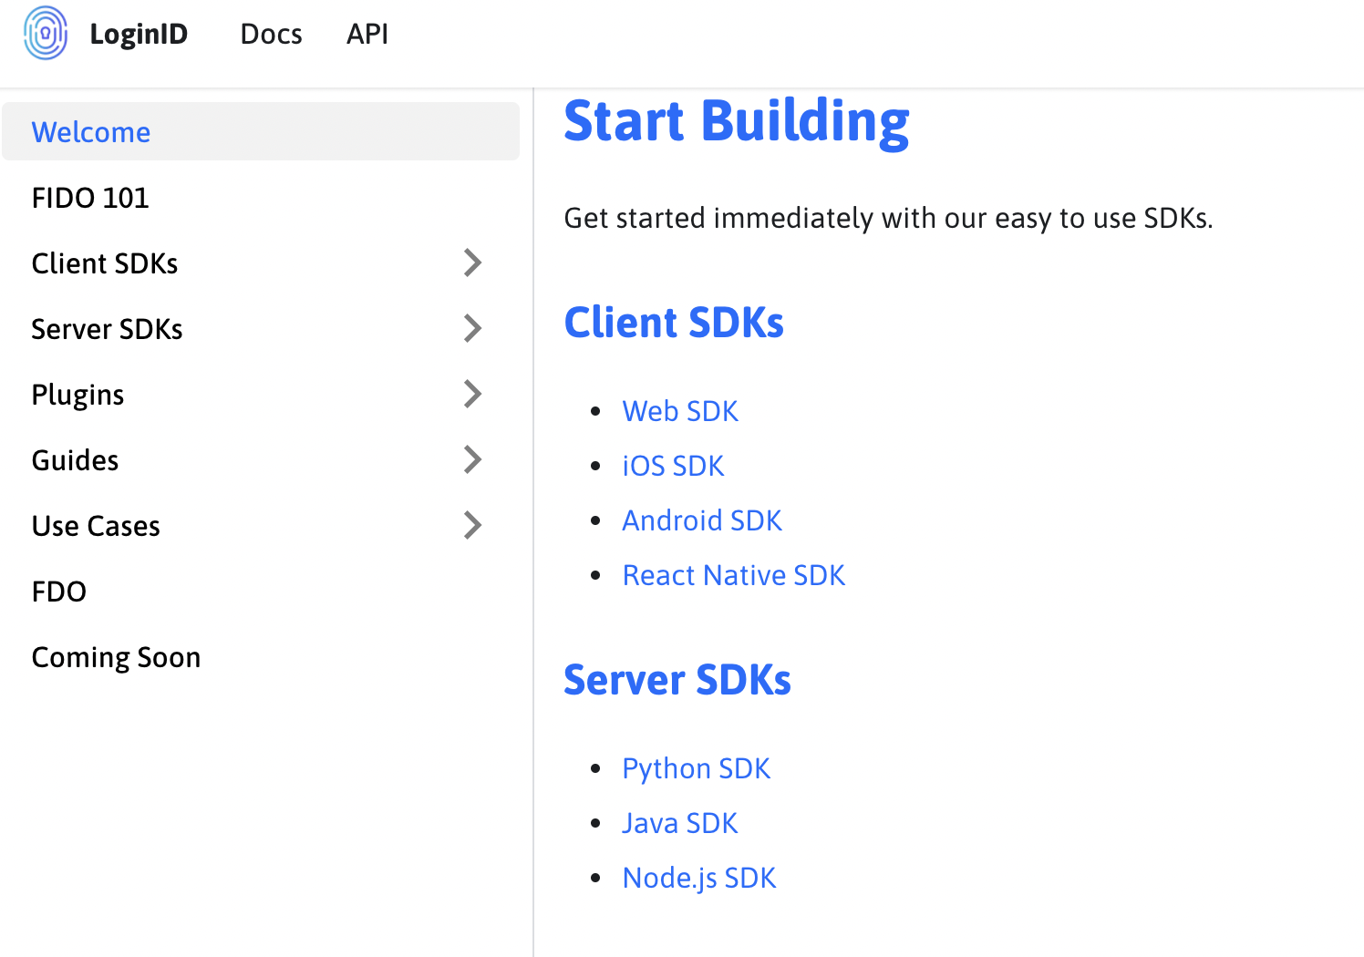The height and width of the screenshot is (957, 1364).
Task: Select Welcome in the sidebar
Action: [x=91, y=132]
